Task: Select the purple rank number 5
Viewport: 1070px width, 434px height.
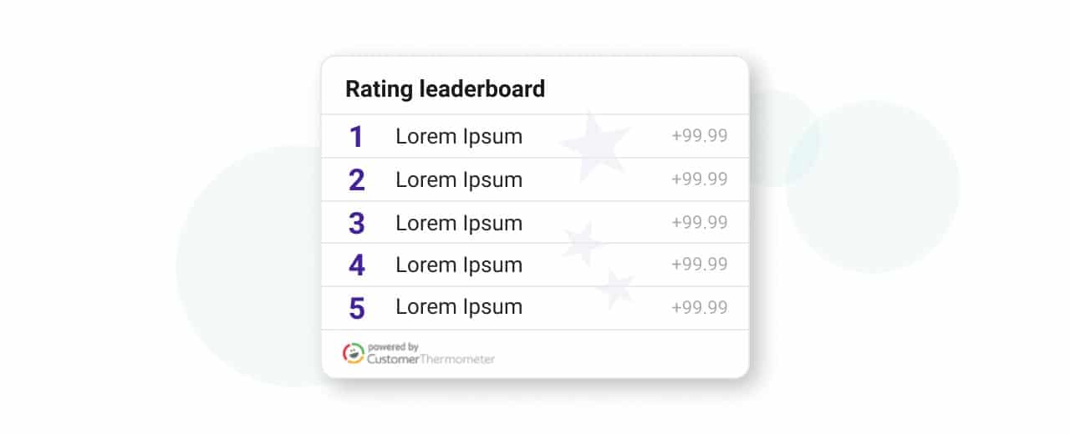Action: point(357,308)
